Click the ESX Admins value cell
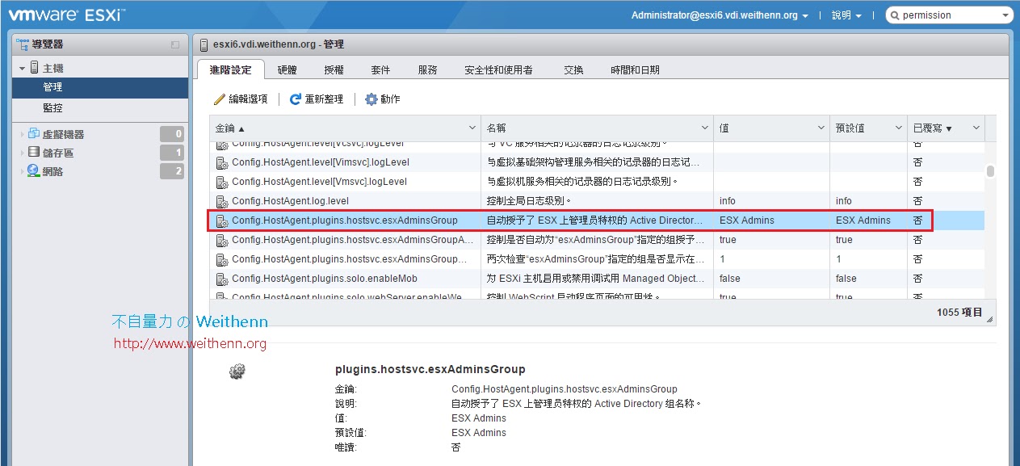 (746, 220)
